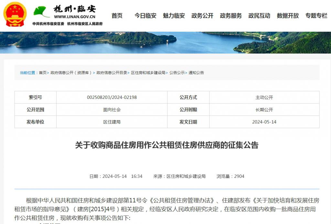Click the lake landscape banner image
The height and width of the screenshot is (224, 331).
pos(165,42)
